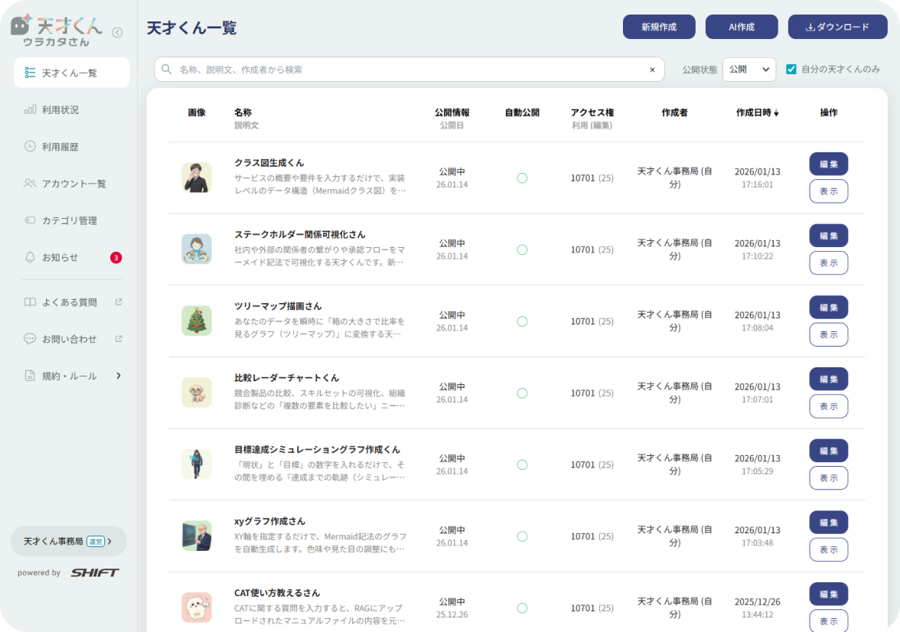
Task: Collapse the sidebar with the arrow icon
Action: coord(117,33)
